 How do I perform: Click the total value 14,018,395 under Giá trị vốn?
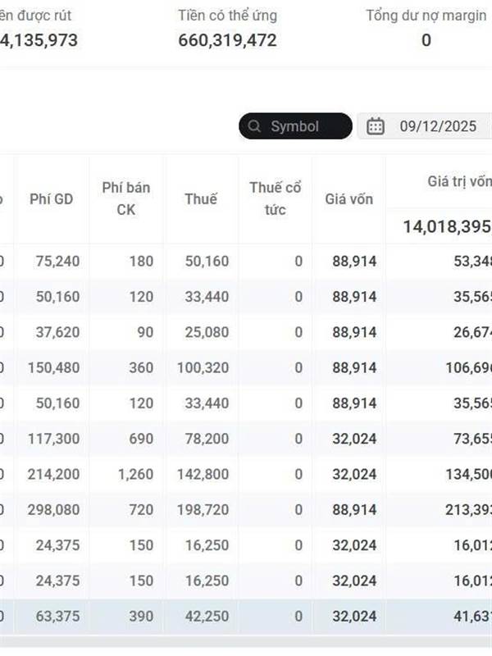[x=447, y=226]
